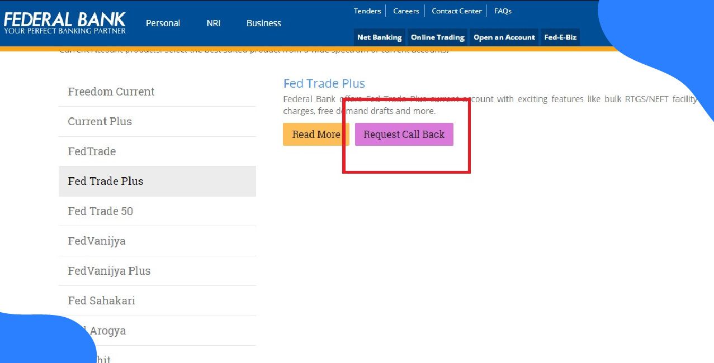Image resolution: width=714 pixels, height=363 pixels.
Task: Select Fed Trade 50 option
Action: tap(101, 211)
